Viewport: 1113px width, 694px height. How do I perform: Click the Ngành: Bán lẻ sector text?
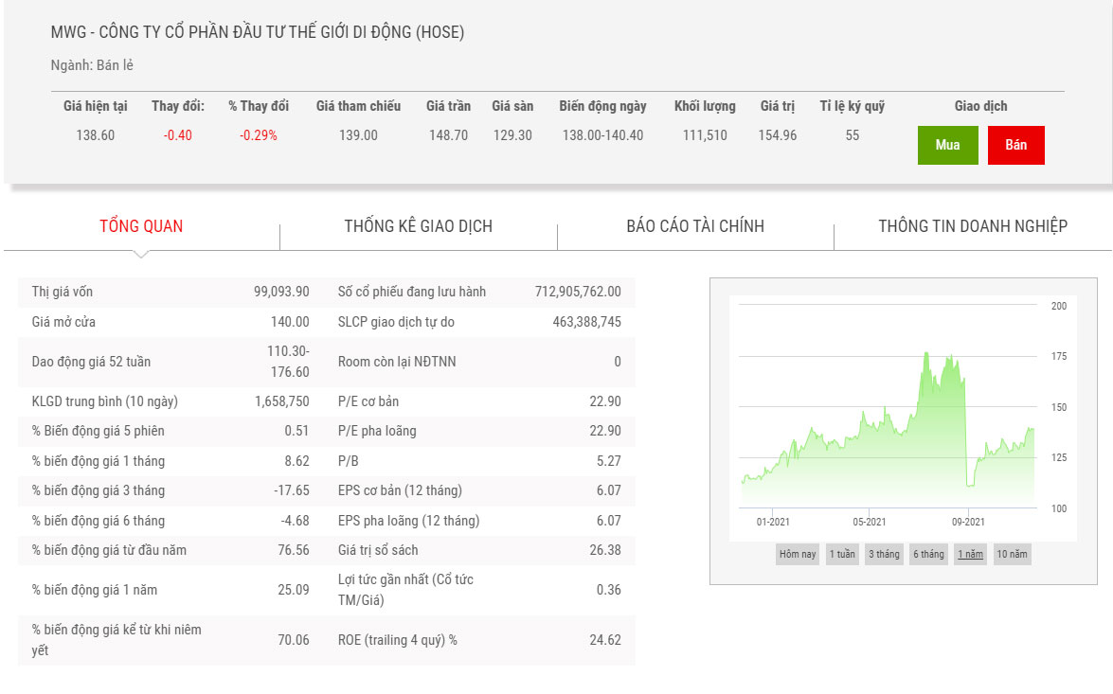click(x=92, y=65)
